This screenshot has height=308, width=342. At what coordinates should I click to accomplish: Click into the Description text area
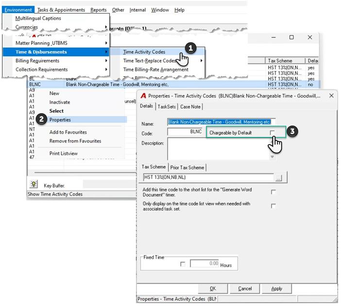pyautogui.click(x=219, y=149)
